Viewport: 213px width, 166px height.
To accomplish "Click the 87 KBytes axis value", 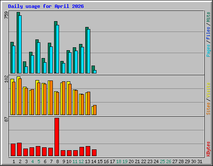I will pos(6,120).
